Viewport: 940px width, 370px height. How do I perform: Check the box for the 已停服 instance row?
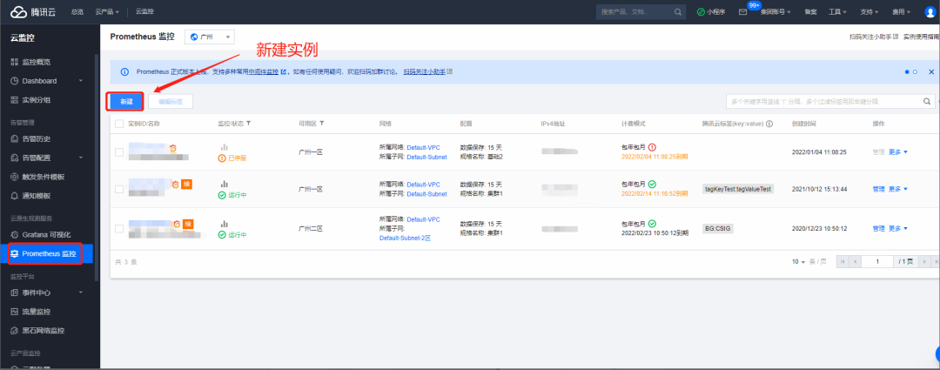pos(119,152)
